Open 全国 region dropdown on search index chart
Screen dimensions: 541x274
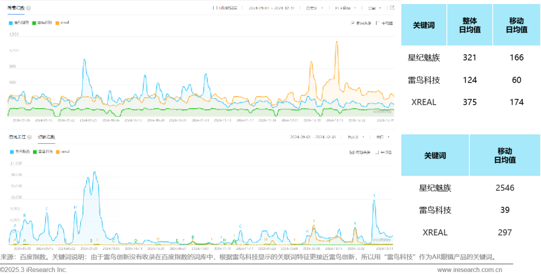click(x=375, y=8)
